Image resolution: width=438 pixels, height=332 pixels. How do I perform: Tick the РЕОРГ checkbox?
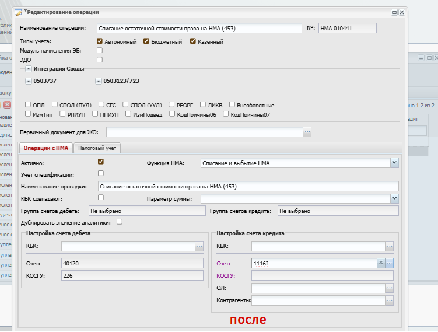[171, 104]
